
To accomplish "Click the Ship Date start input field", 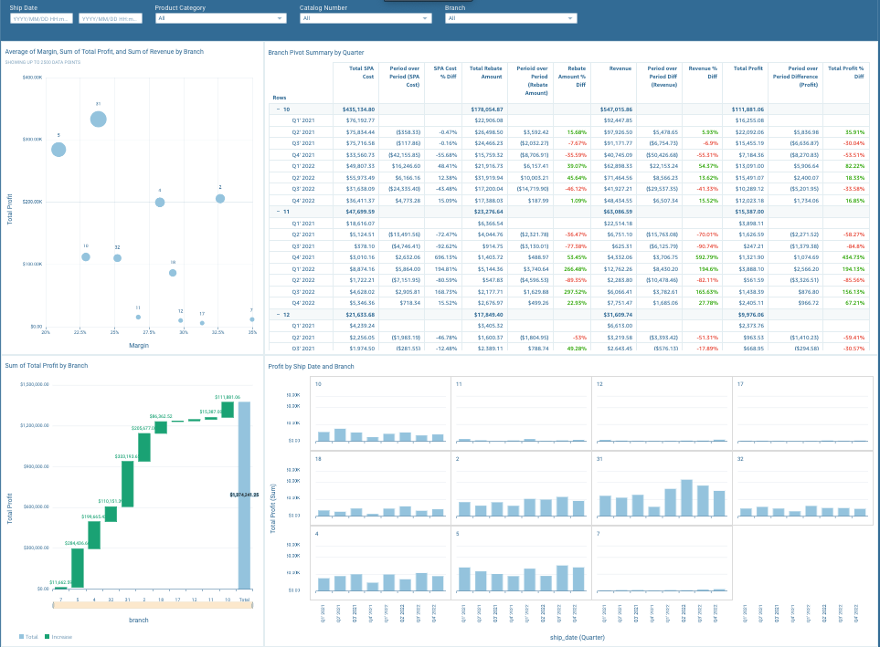I will coord(41,18).
